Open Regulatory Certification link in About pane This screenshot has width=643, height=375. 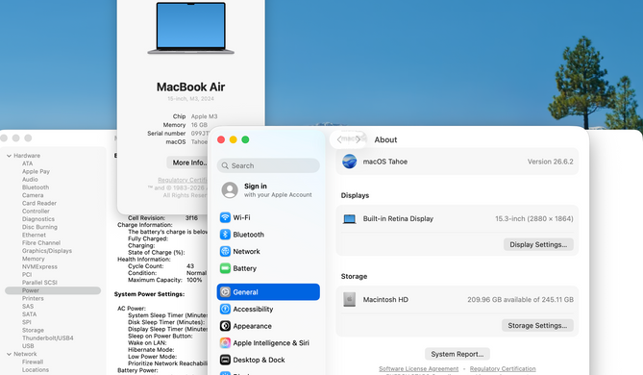503,369
